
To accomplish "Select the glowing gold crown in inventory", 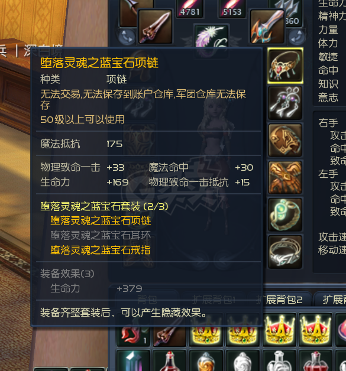I will 279,329.
